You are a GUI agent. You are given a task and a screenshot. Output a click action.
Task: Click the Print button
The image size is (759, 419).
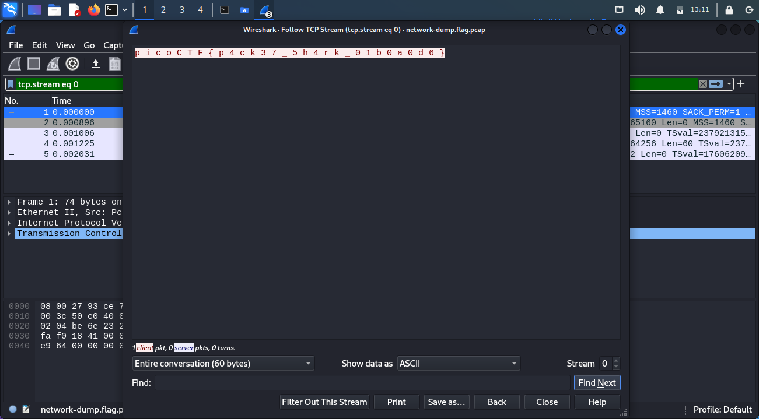[397, 402]
